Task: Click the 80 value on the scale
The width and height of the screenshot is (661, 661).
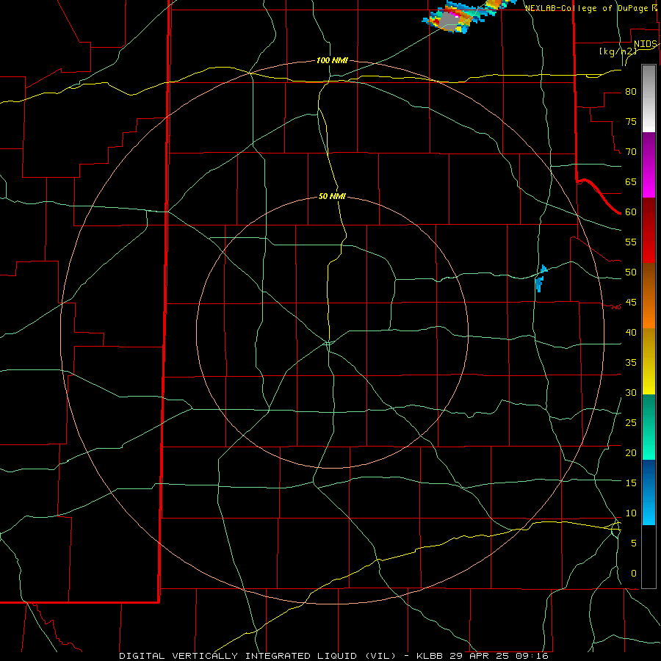Action: (631, 92)
